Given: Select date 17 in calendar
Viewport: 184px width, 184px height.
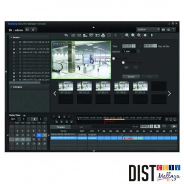Looking at the screenshot, I should pyautogui.click(x=17, y=140).
